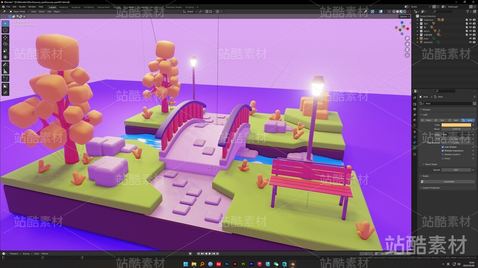This screenshot has width=478, height=268.
Task: Open the Object properties tab
Action: [414, 132]
